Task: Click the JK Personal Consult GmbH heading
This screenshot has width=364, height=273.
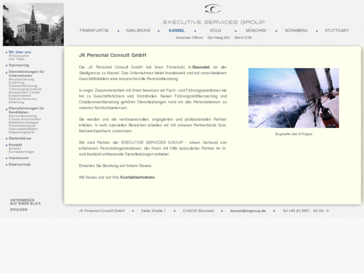Action: click(113, 55)
